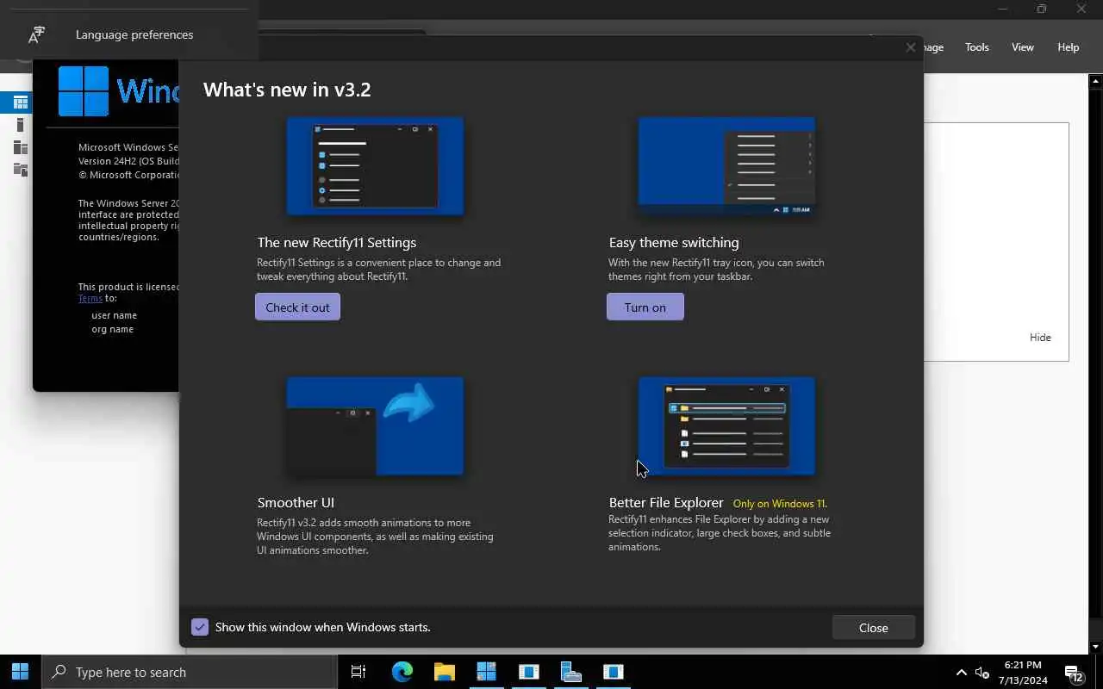
Task: Click the Language preferences icon
Action: (x=36, y=34)
